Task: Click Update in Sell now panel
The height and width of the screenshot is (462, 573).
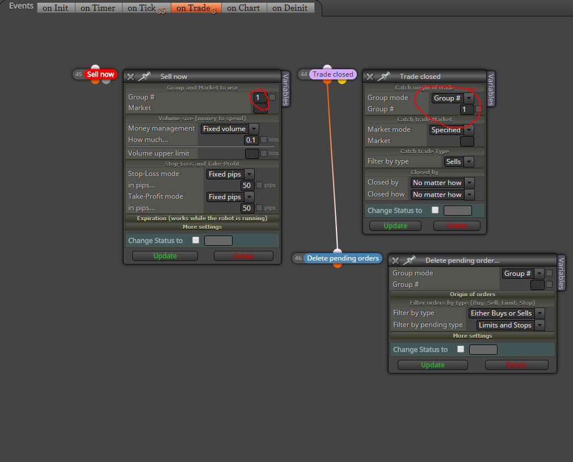Action: [165, 256]
